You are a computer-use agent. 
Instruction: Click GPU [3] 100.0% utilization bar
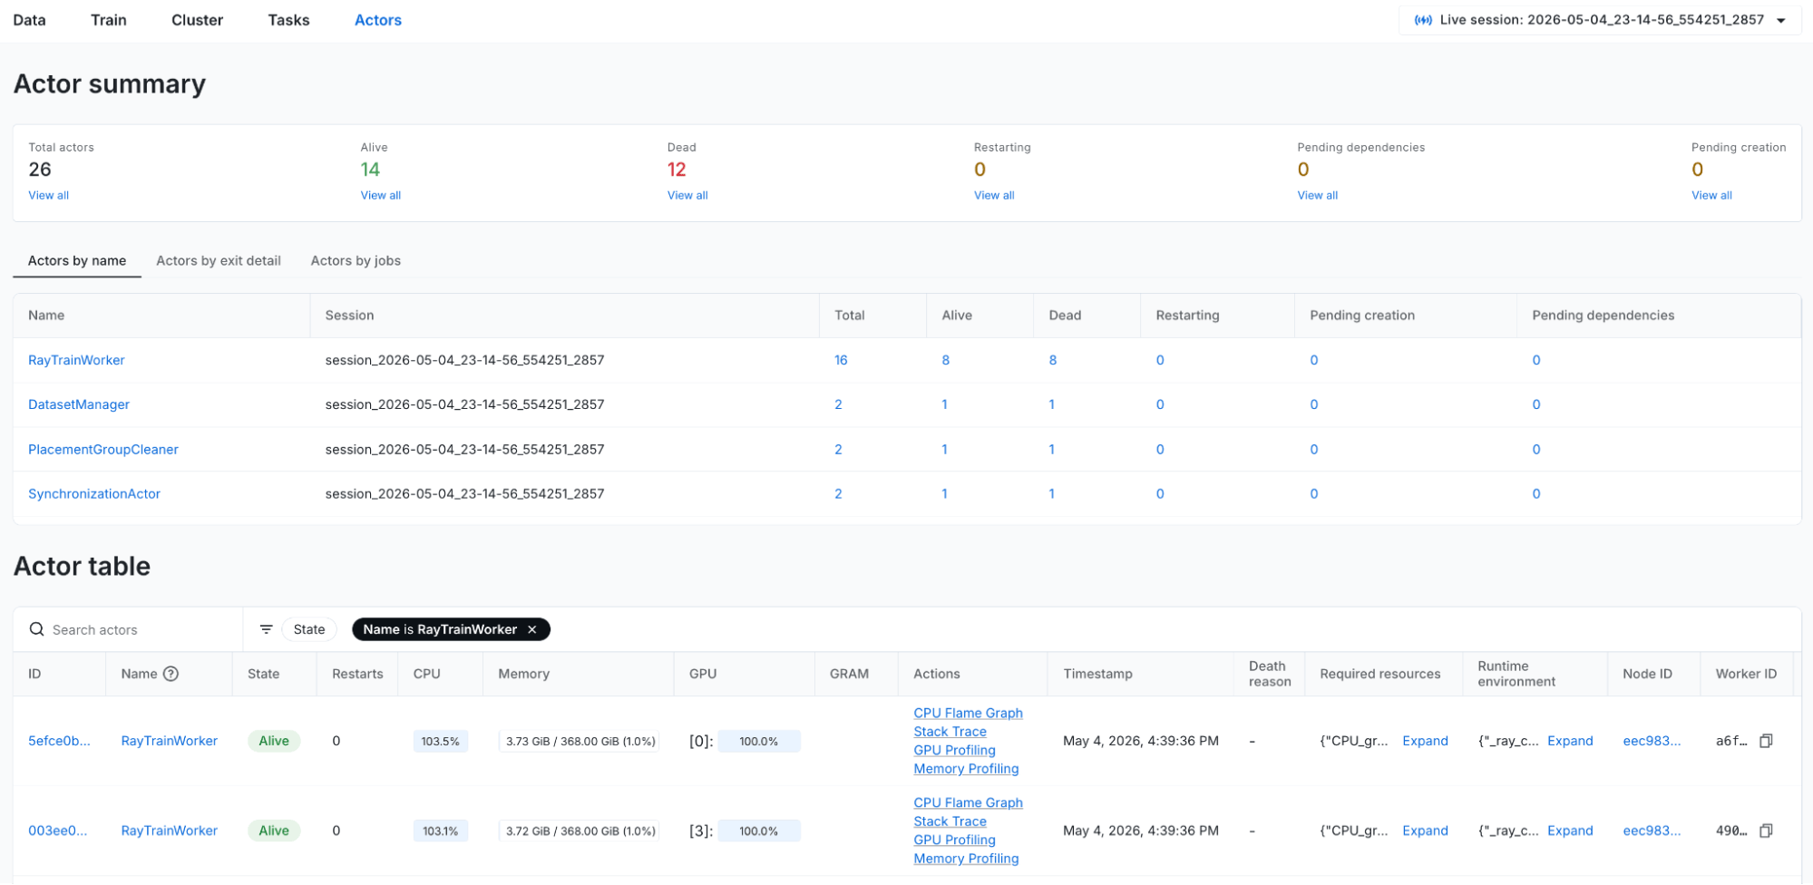tap(759, 831)
